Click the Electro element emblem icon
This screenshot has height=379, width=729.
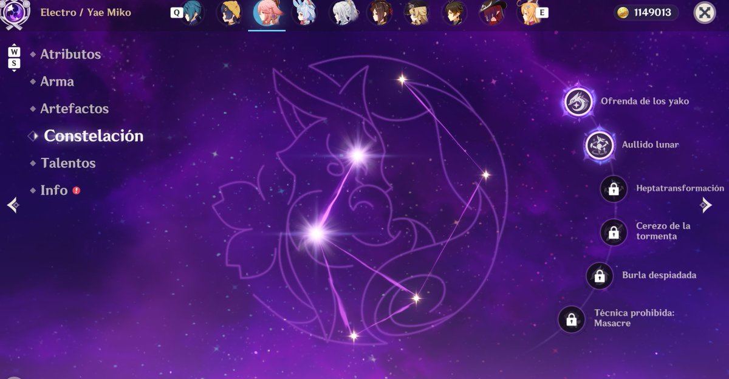click(15, 13)
